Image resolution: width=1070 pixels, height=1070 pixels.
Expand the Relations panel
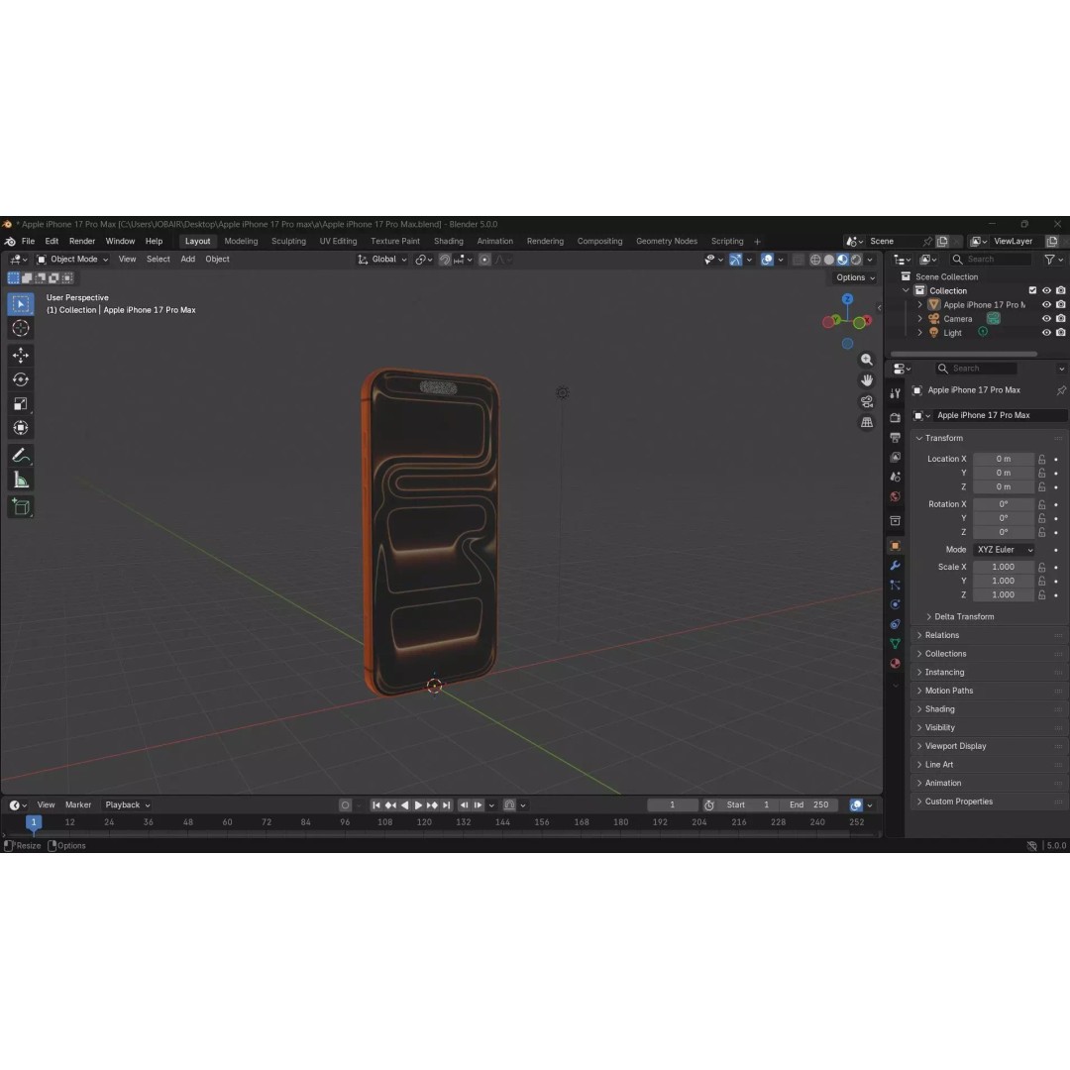tap(942, 635)
